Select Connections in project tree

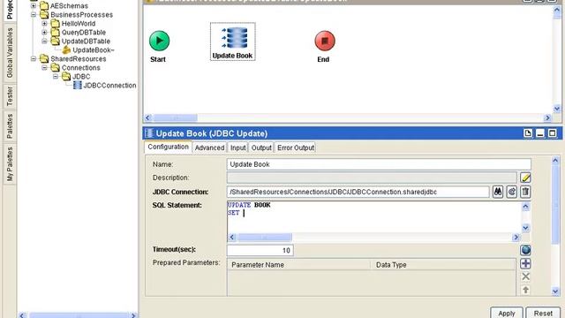(x=80, y=68)
